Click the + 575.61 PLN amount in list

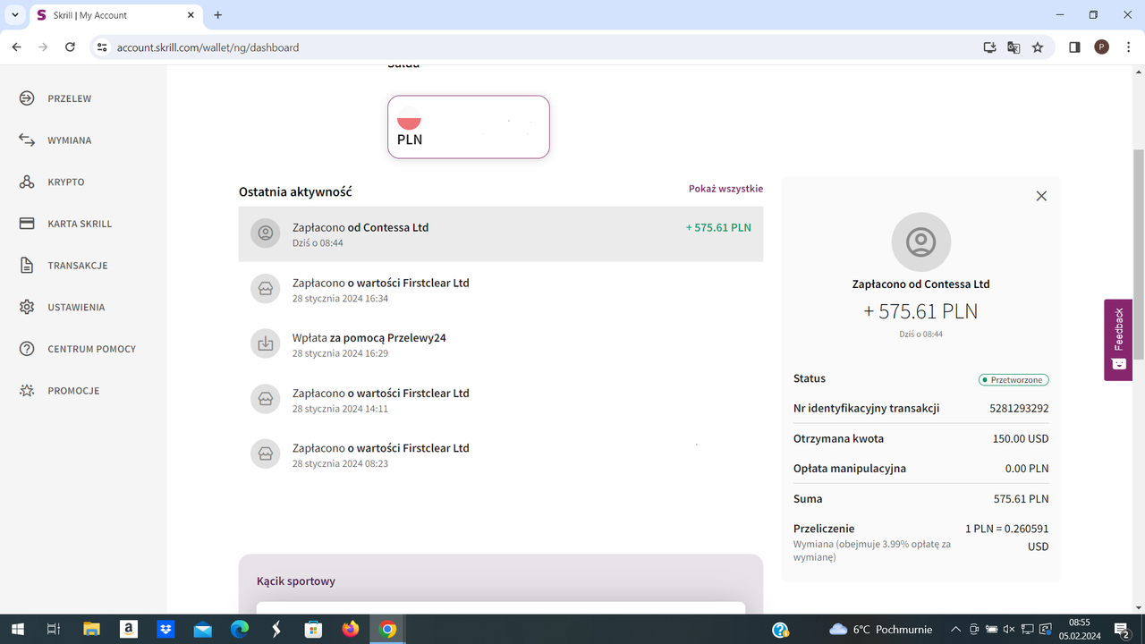pos(718,227)
